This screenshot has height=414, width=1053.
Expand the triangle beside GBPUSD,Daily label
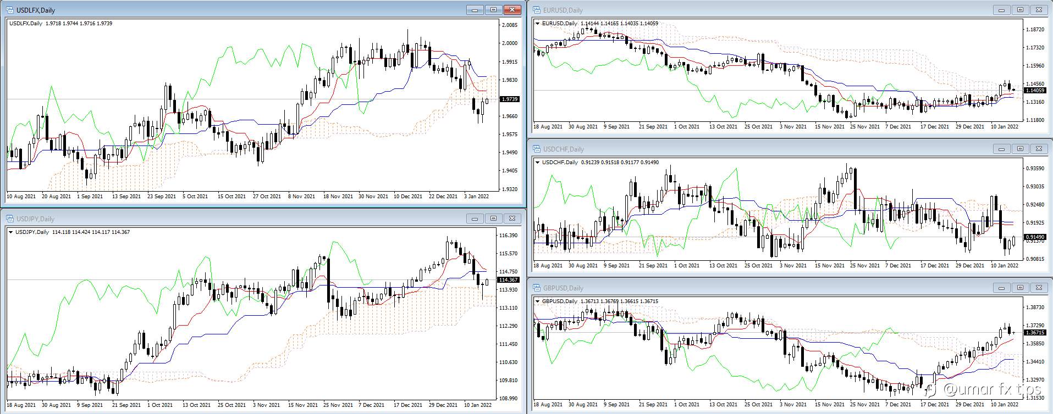tap(538, 301)
